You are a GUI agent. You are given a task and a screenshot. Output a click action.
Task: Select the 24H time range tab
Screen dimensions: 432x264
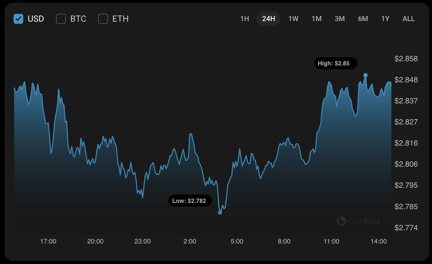pyautogui.click(x=268, y=19)
